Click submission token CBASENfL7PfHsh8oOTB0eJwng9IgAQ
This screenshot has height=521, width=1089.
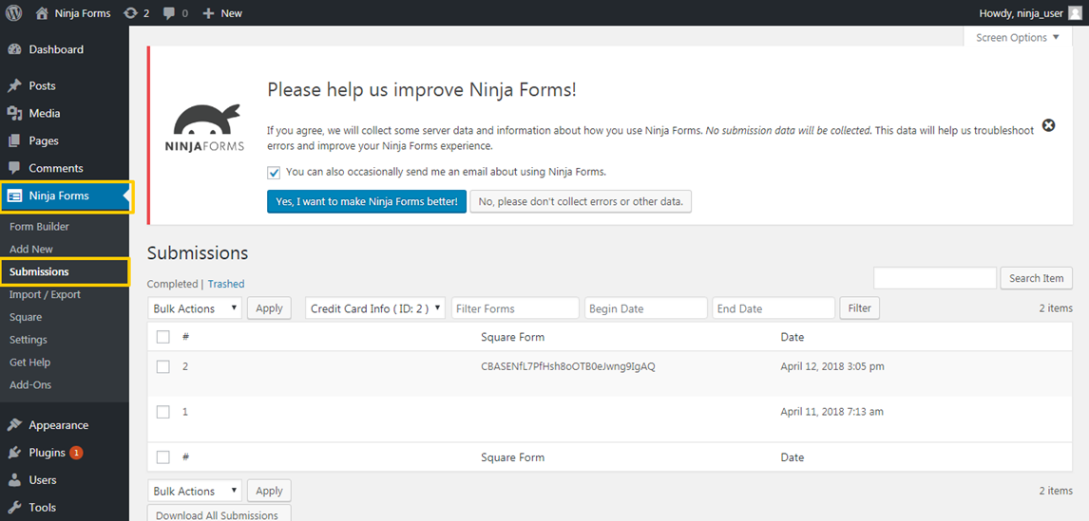(568, 367)
